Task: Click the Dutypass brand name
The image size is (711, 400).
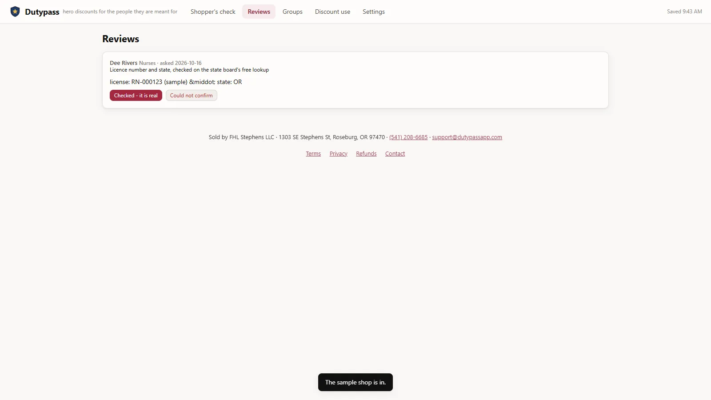Action: (x=42, y=12)
